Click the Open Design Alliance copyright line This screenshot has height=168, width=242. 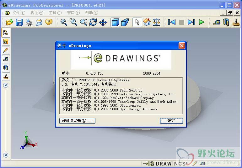110,109
